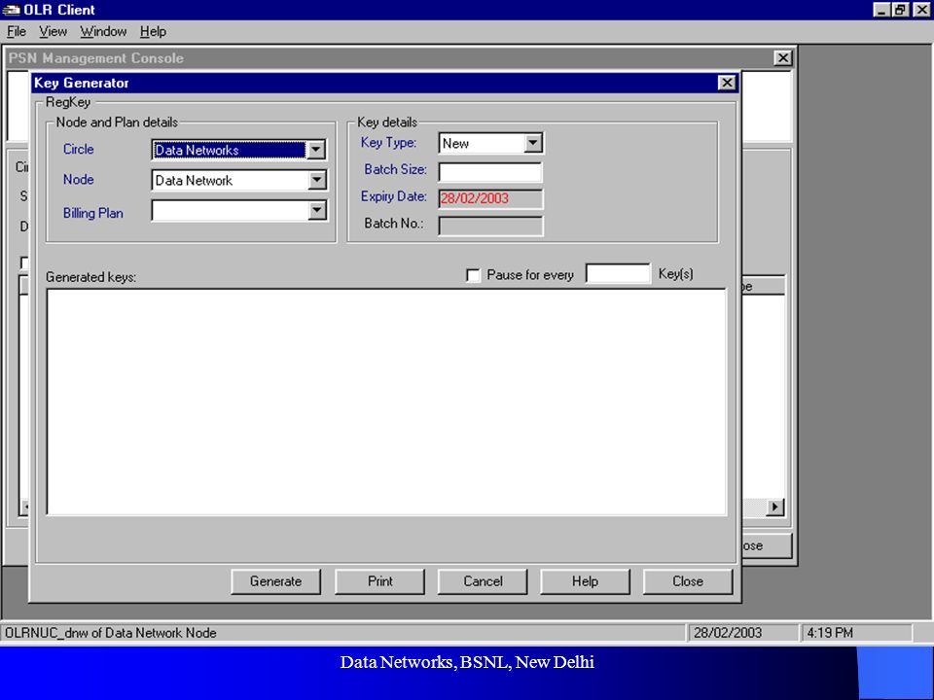
Task: Open the Help menu
Action: coord(153,31)
